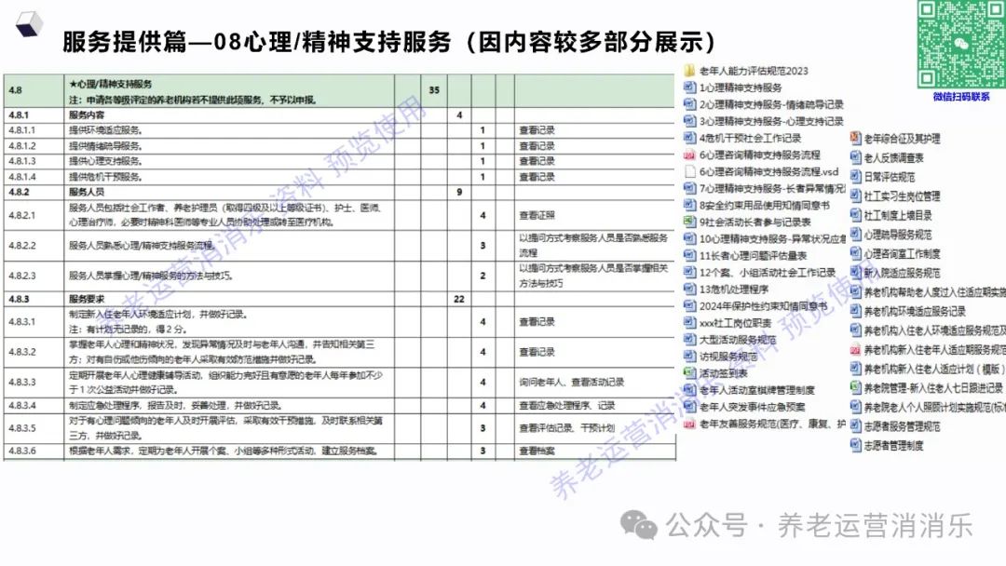Select the spreadsheet icon beside 活动签到表

pyautogui.click(x=689, y=372)
